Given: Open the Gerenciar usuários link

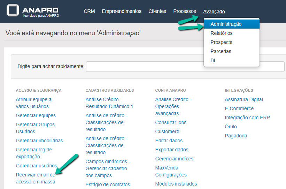Looking at the screenshot, I should 36,166.
